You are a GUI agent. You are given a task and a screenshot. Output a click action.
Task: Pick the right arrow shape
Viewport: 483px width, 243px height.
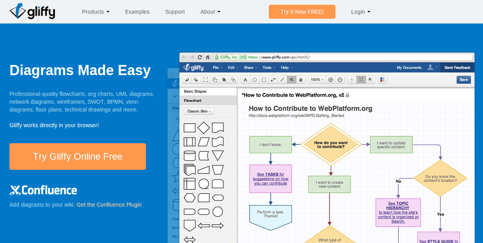[218, 226]
